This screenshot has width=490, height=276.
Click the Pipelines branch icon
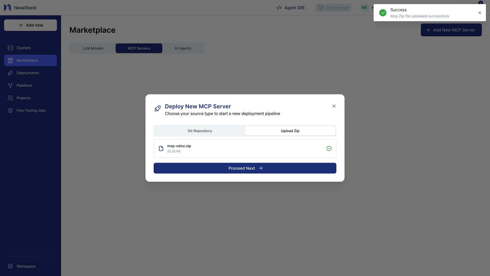click(10, 85)
